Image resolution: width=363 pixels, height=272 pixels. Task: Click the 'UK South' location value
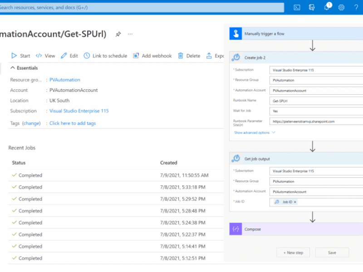tap(59, 101)
